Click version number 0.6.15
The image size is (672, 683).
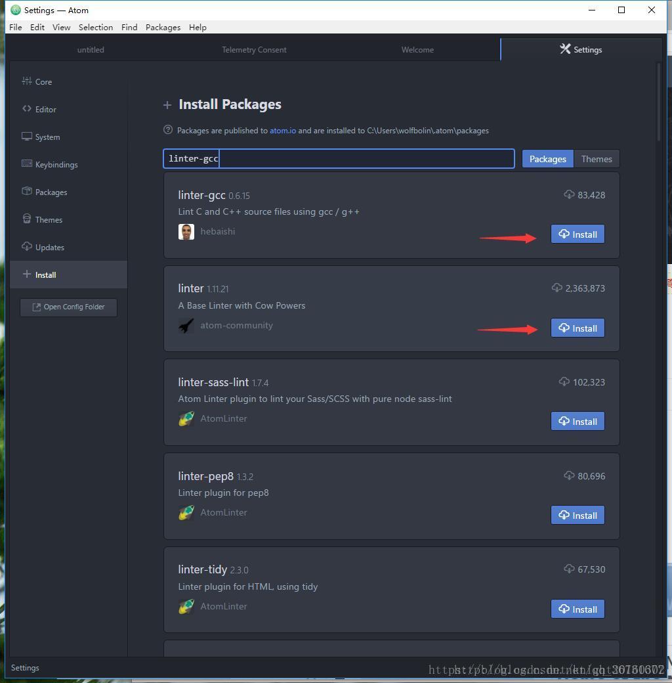(239, 196)
